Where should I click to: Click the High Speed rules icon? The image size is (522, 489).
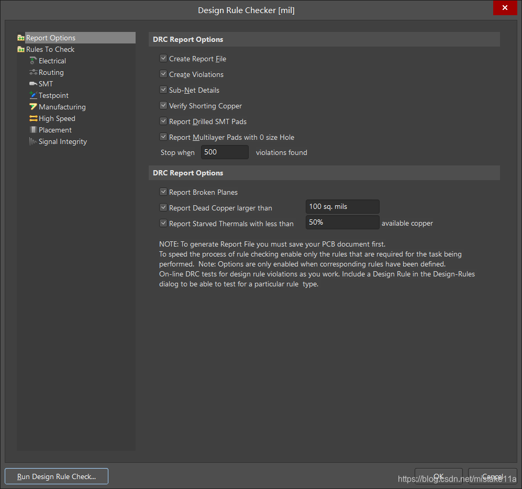[34, 118]
